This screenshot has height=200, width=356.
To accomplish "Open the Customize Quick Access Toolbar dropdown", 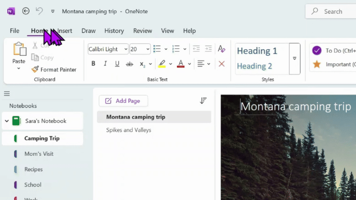I will (53, 11).
